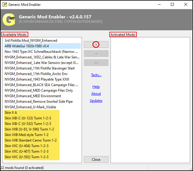Click the '22 mods found (0 activated)' status text
This screenshot has height=171, width=193.
(22, 168)
